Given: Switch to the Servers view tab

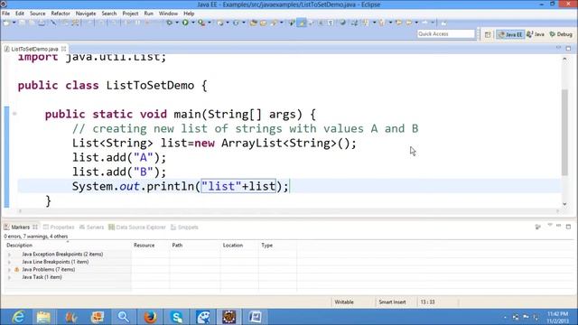Looking at the screenshot, I should coord(92,227).
